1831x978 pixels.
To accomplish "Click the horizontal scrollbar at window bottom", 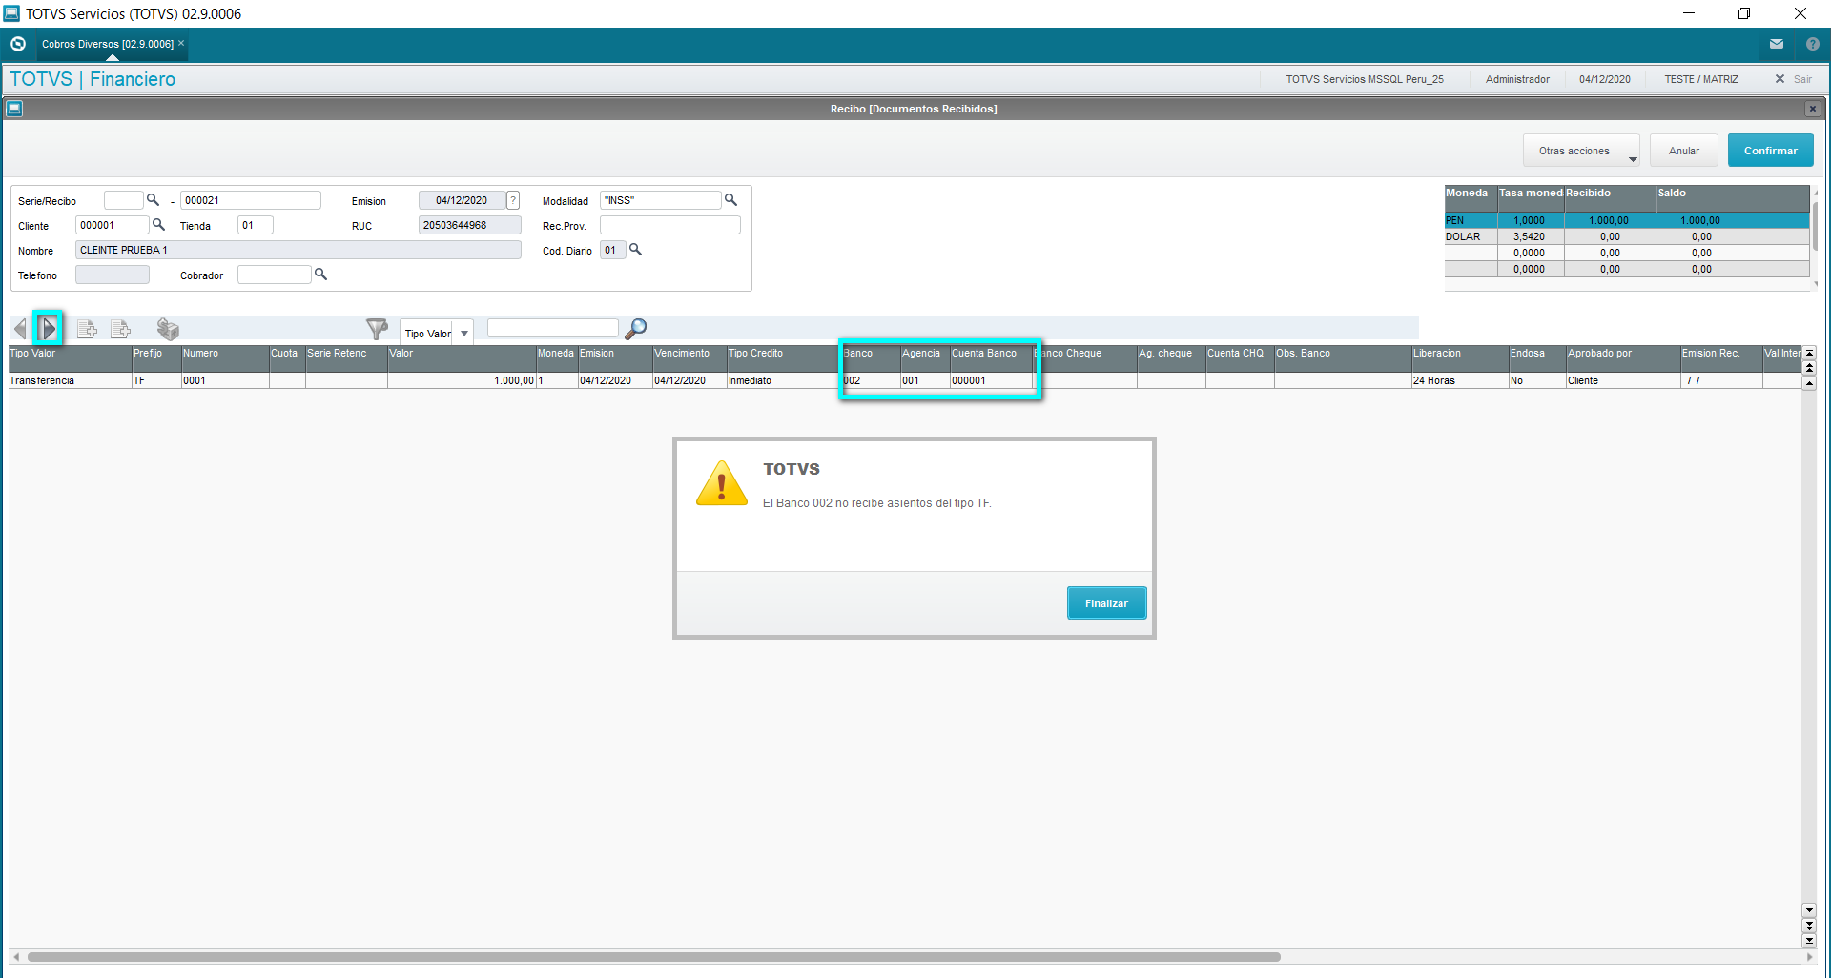I will pyautogui.click(x=654, y=957).
